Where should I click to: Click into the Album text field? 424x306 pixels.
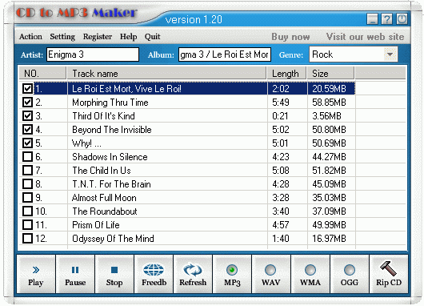click(225, 54)
